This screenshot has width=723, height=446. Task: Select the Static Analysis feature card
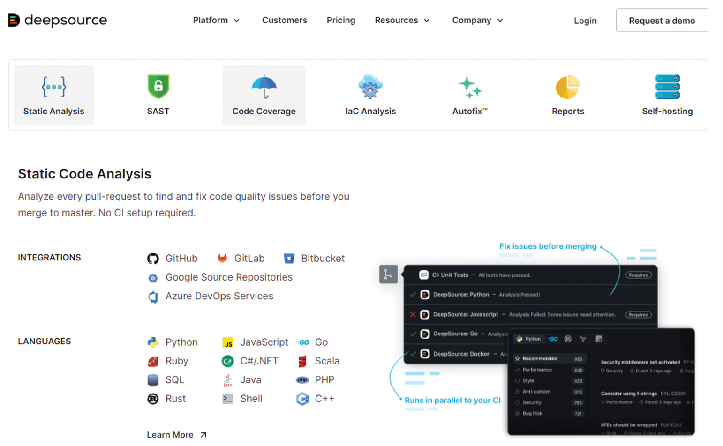coord(53,95)
